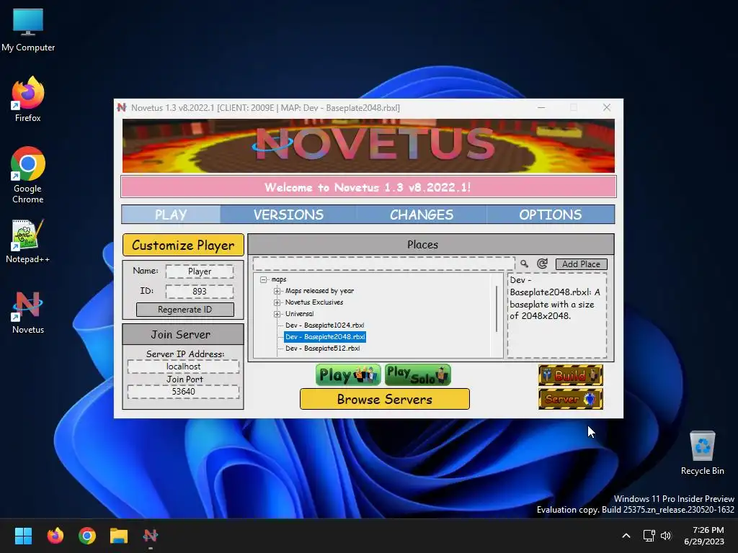Click the Add Place button
Viewport: 738px width, 553px height.
pyautogui.click(x=582, y=264)
